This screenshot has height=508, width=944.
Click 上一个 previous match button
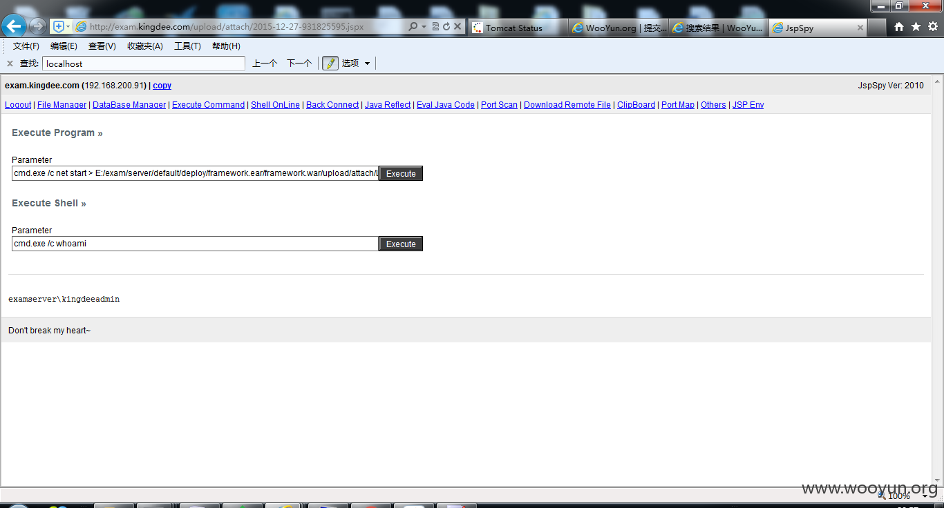265,63
